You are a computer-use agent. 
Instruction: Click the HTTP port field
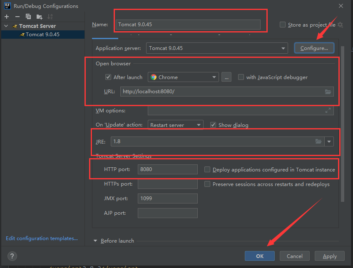(x=168, y=169)
